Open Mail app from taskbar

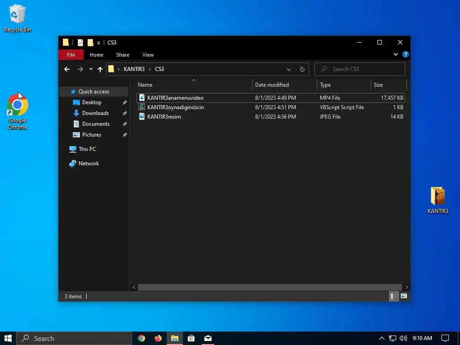pos(208,338)
